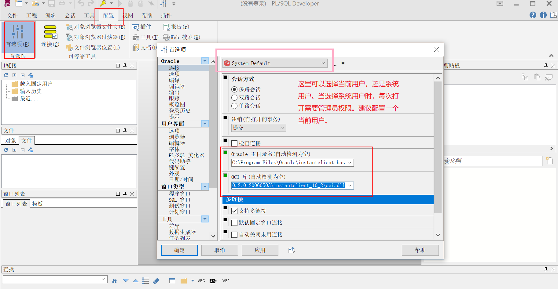Image resolution: width=558 pixels, height=289 pixels.
Task: Click find next down arrow
Action: (x=126, y=281)
